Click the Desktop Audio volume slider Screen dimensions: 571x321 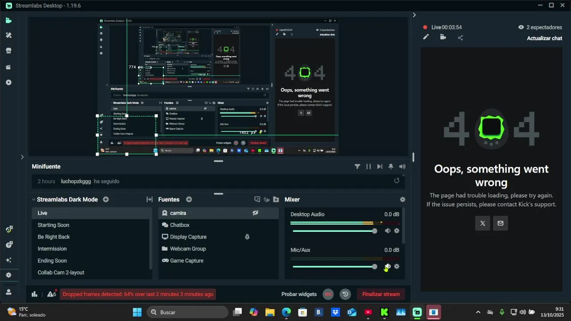(335, 230)
